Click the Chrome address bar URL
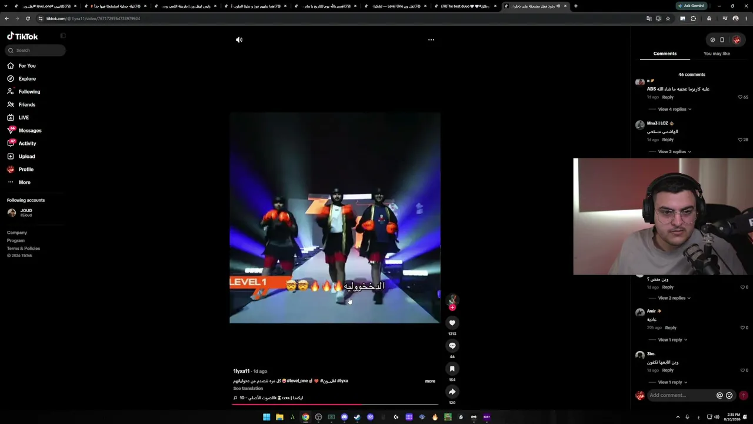This screenshot has width=753, height=424. tap(93, 18)
